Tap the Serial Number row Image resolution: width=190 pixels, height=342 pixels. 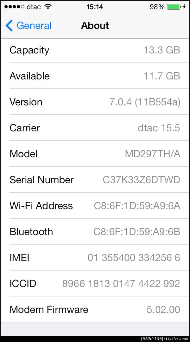(x=95, y=180)
